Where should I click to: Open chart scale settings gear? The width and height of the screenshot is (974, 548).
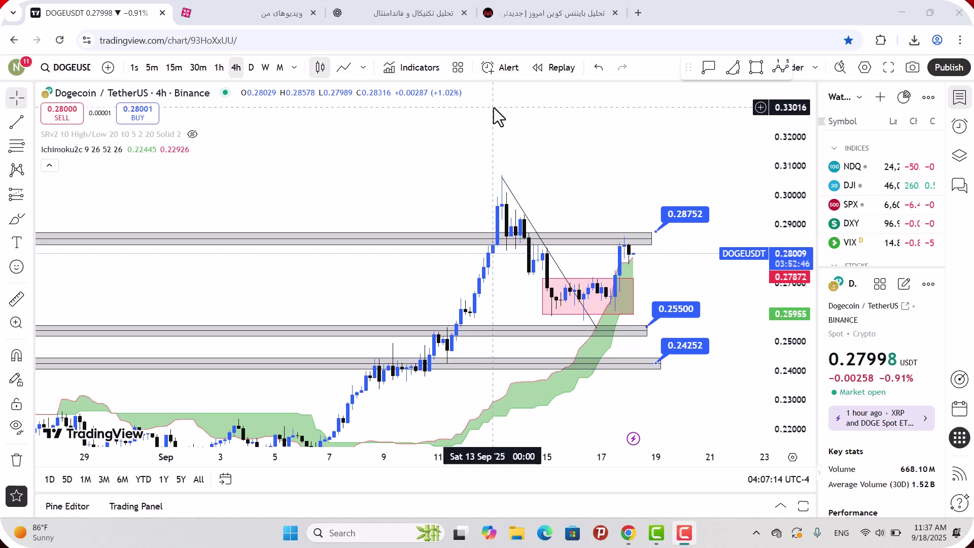tap(793, 457)
